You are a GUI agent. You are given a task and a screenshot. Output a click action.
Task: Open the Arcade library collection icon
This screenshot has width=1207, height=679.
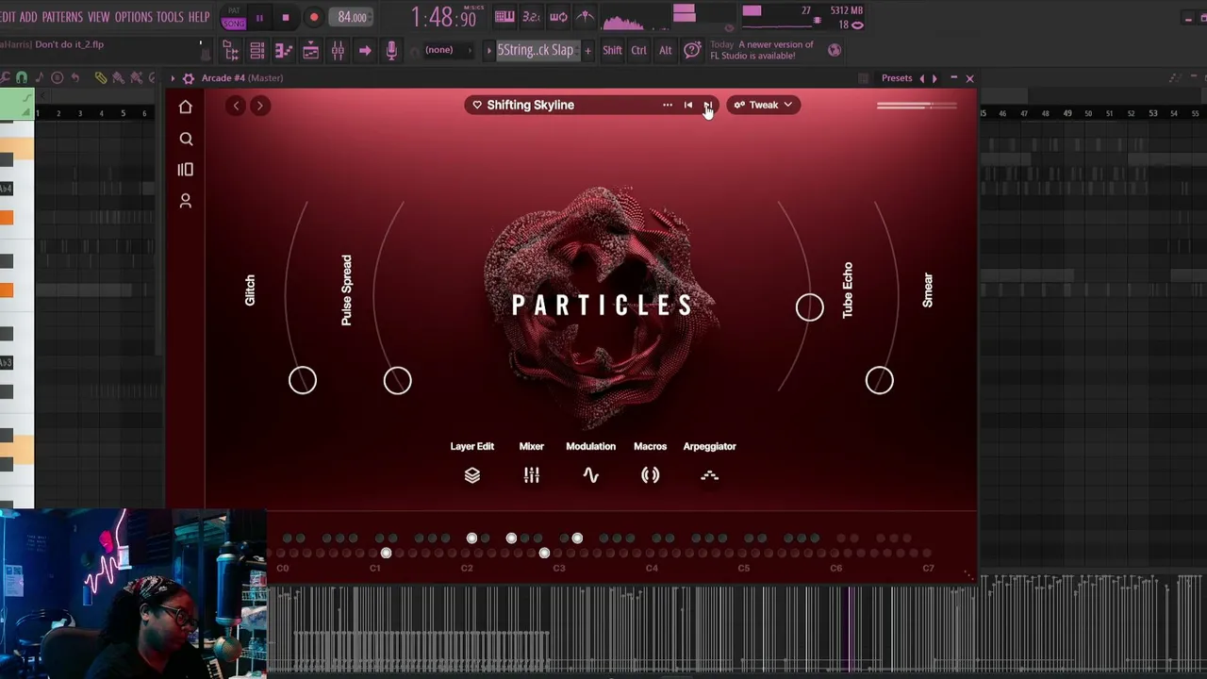[x=186, y=170]
